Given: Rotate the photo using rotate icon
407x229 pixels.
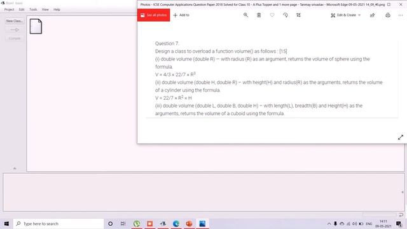Looking at the screenshot, I should [x=286, y=15].
